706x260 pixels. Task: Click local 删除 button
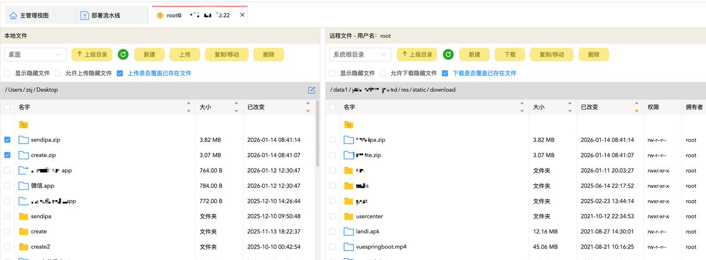tap(269, 55)
